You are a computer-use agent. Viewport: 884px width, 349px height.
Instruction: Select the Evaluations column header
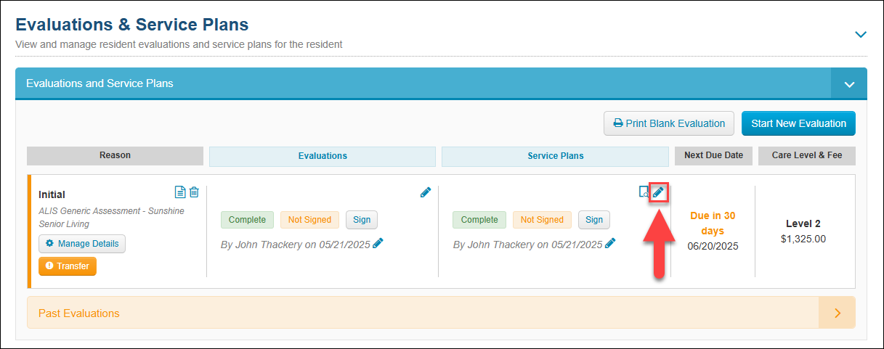323,156
